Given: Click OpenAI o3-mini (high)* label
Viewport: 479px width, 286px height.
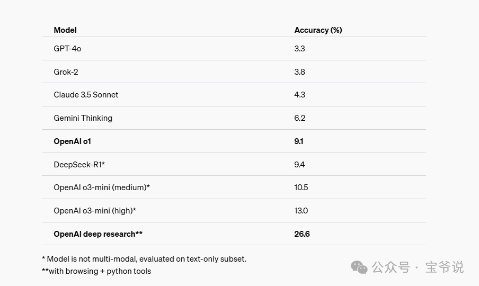Looking at the screenshot, I should coord(95,211).
